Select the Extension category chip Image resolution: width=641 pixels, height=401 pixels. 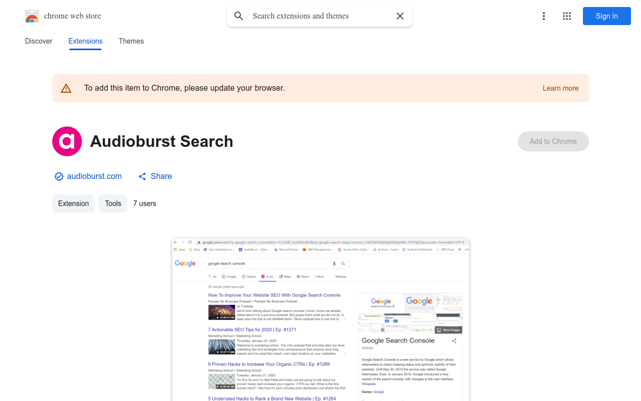[73, 204]
